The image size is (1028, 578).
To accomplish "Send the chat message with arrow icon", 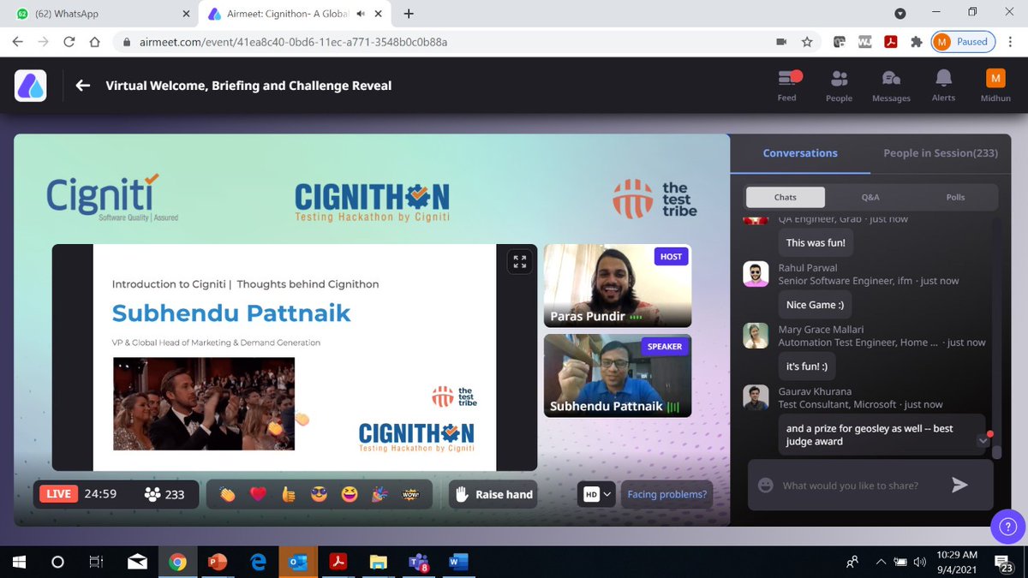I will tap(959, 485).
